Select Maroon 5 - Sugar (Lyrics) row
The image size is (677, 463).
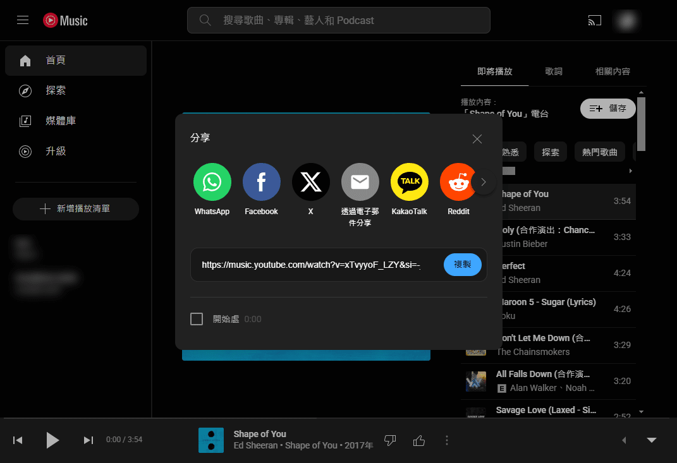[569, 309]
